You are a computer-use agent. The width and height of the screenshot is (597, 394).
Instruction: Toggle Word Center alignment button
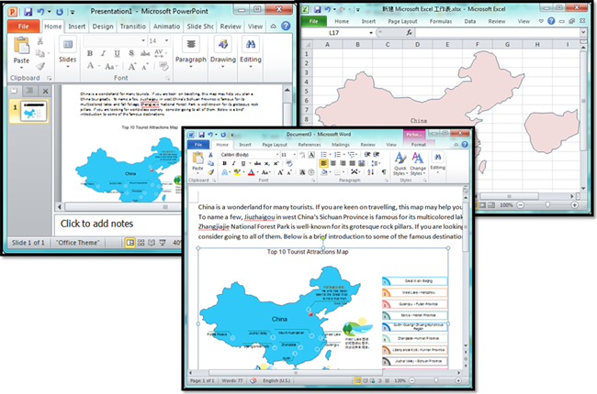(333, 163)
